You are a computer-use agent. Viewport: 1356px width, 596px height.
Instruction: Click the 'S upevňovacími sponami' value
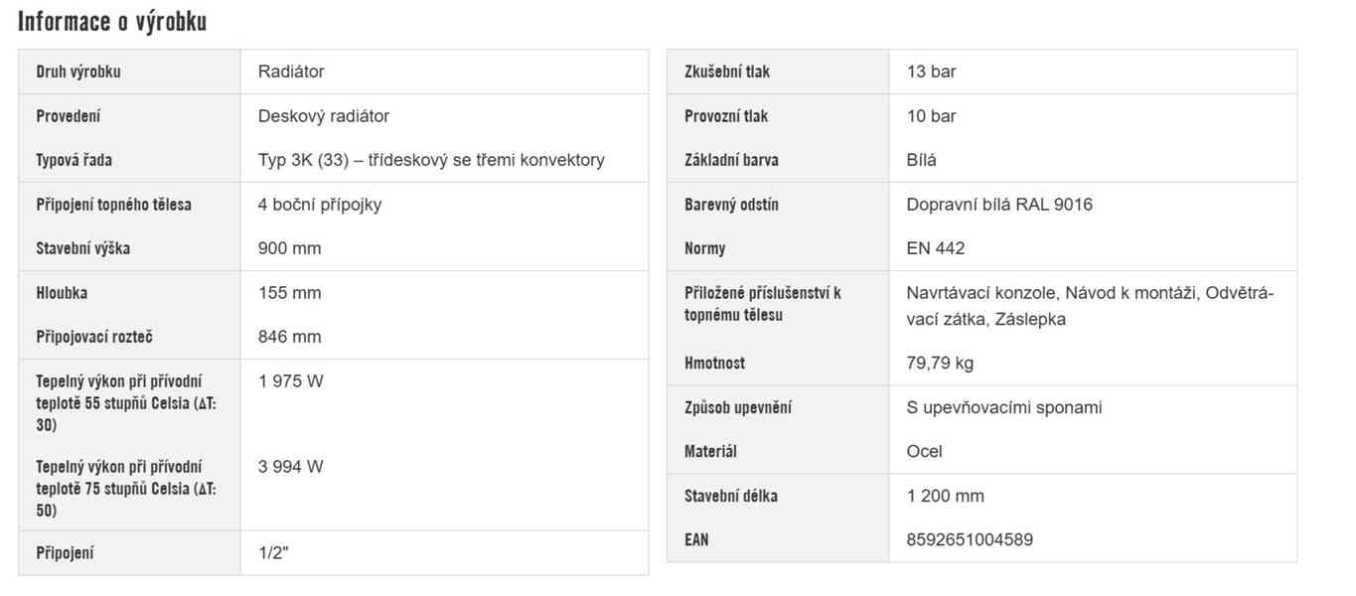pyautogui.click(x=1003, y=407)
